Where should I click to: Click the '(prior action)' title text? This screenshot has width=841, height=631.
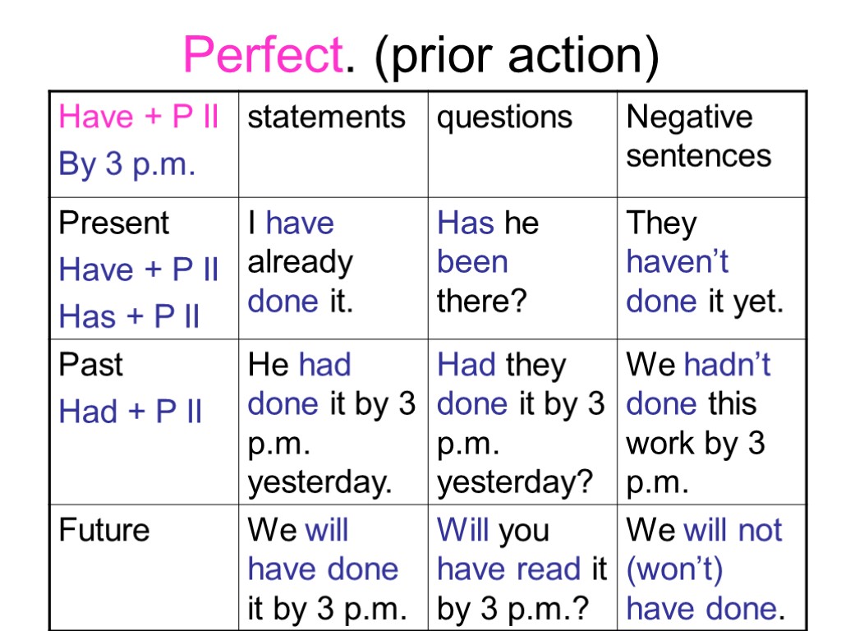tap(517, 58)
